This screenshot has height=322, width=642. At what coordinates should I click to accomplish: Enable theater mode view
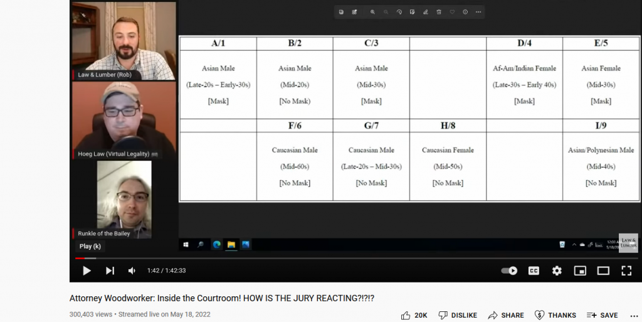[x=603, y=271]
